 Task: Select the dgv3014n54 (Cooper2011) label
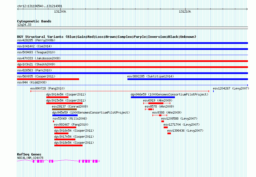pos(66,94)
